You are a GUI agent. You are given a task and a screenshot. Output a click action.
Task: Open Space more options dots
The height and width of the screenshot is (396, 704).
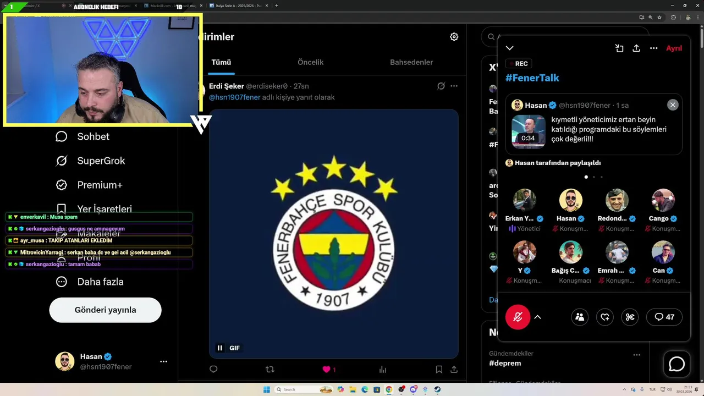(653, 48)
